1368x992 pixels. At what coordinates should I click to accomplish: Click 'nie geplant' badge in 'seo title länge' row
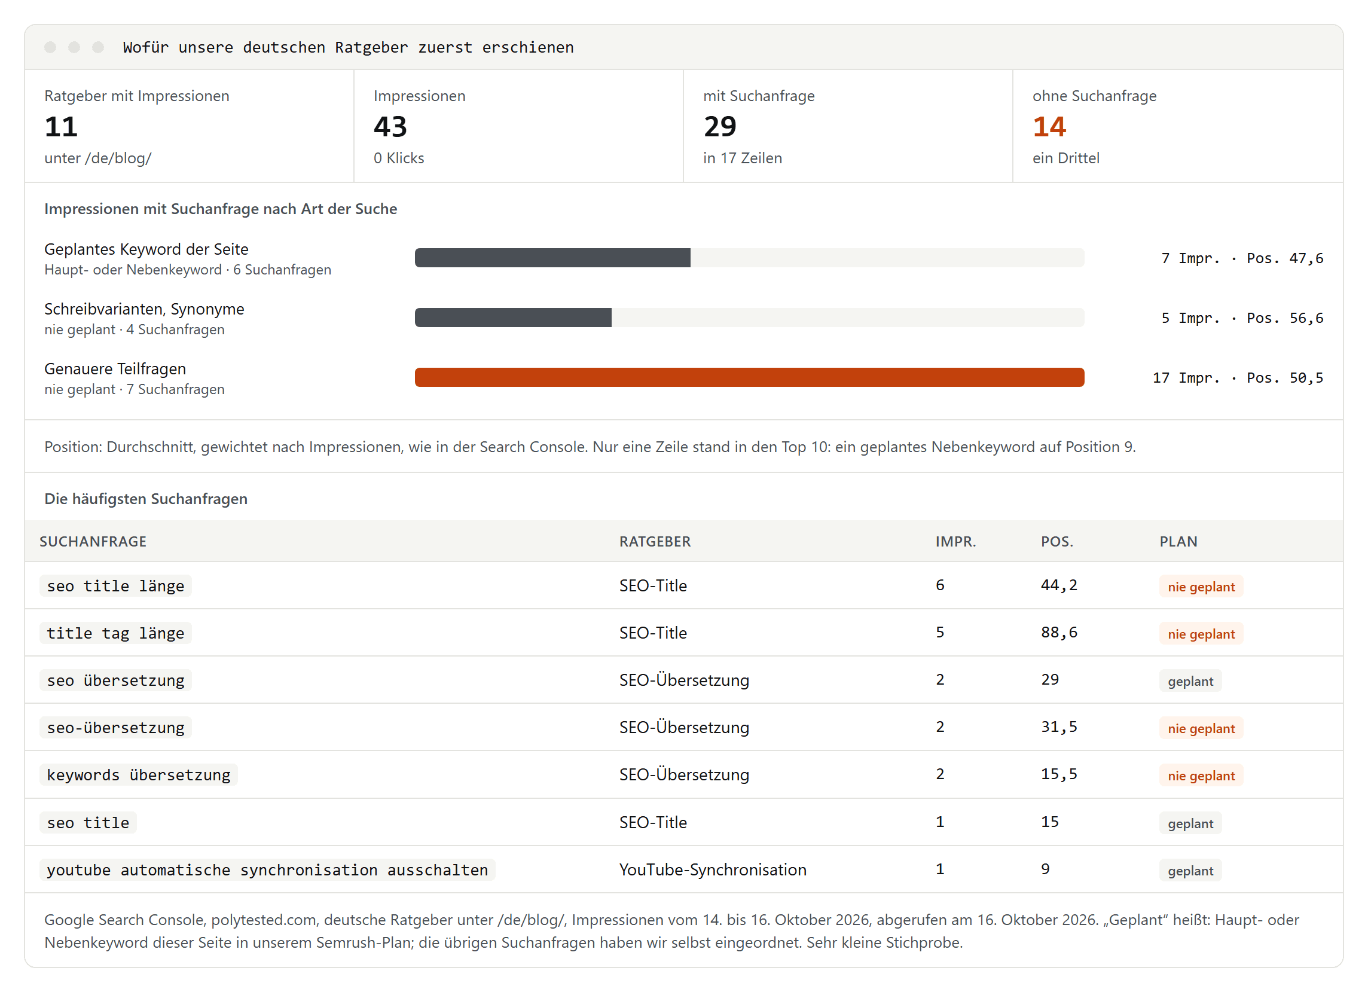pos(1201,587)
